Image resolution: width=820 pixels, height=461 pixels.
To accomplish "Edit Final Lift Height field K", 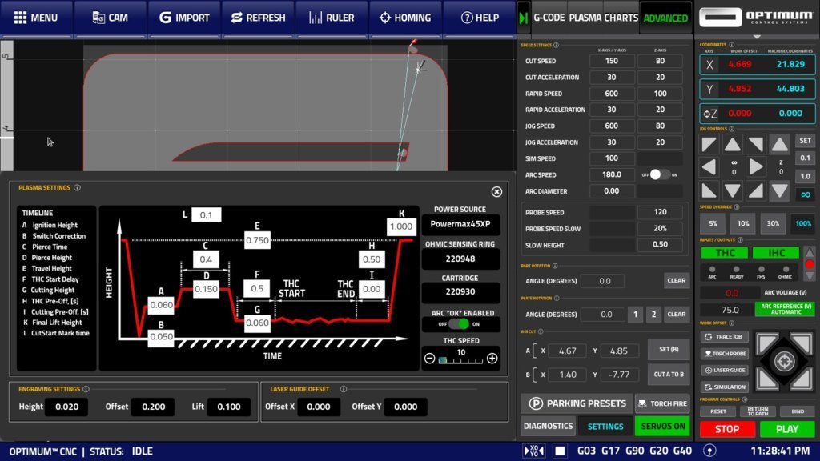I will pyautogui.click(x=401, y=226).
